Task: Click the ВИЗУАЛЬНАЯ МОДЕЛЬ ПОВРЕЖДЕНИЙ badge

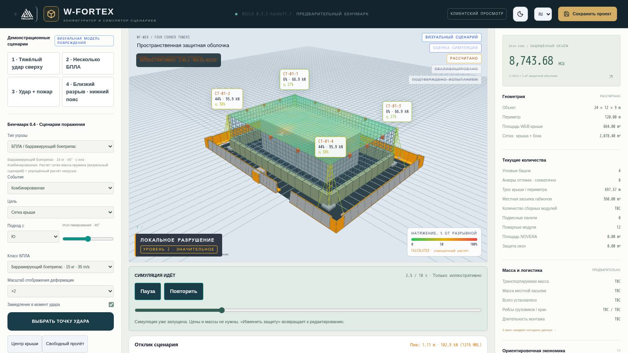Action: click(84, 41)
